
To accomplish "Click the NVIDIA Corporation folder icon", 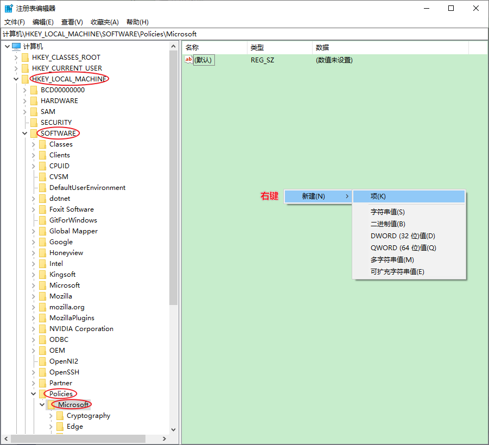I will [x=43, y=329].
